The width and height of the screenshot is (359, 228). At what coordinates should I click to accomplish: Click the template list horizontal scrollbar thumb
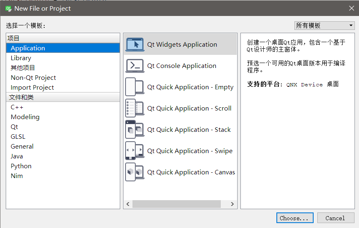(x=177, y=204)
